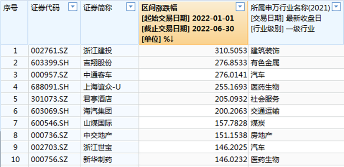This screenshot has height=167, width=344.
Task: Click the 区间涨跌幅 header title
Action: pyautogui.click(x=160, y=8)
